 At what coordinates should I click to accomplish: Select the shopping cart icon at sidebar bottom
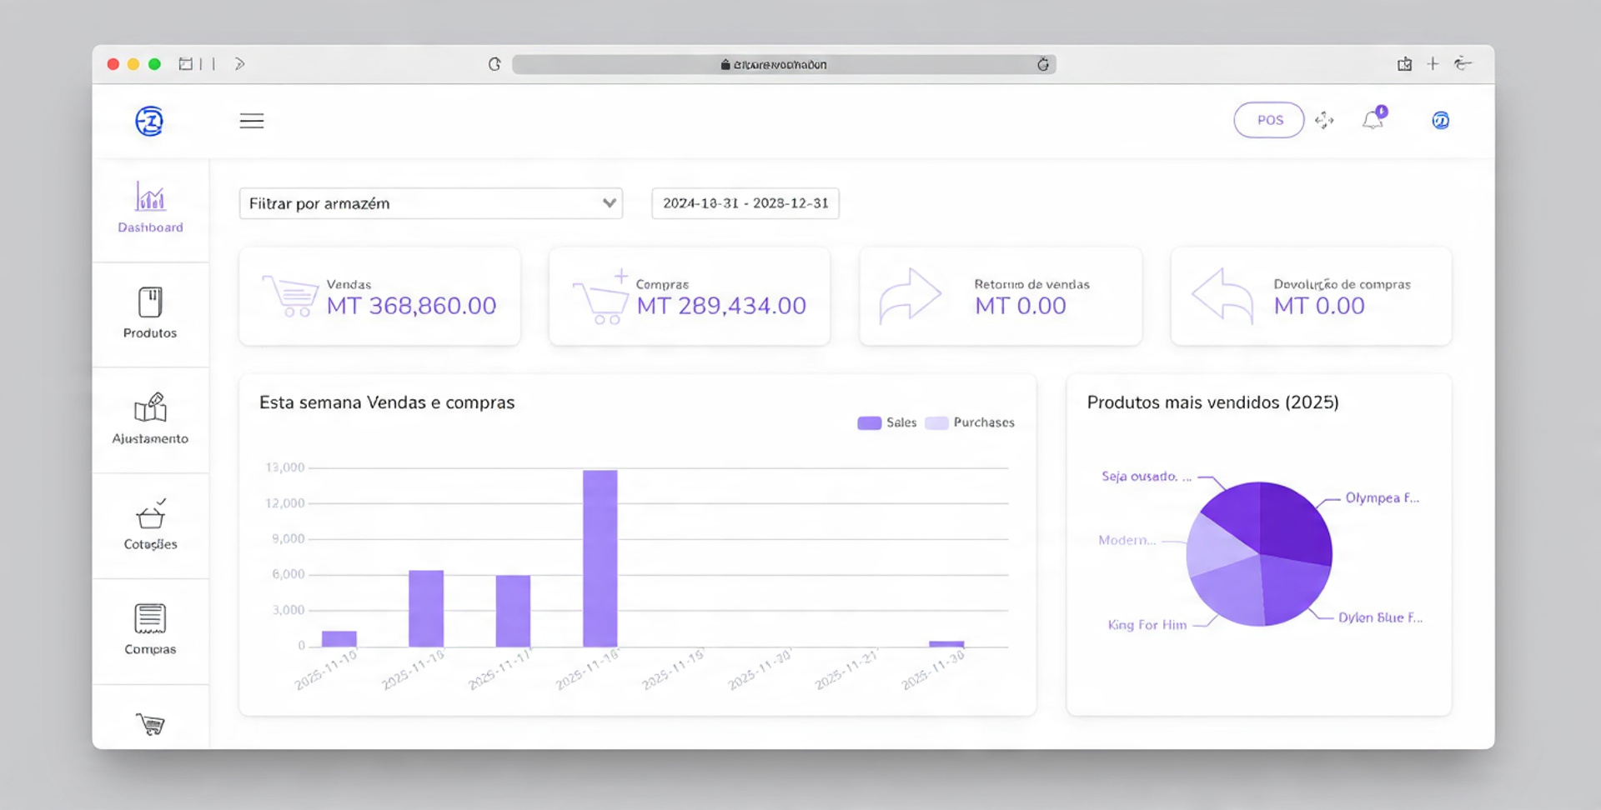[150, 723]
